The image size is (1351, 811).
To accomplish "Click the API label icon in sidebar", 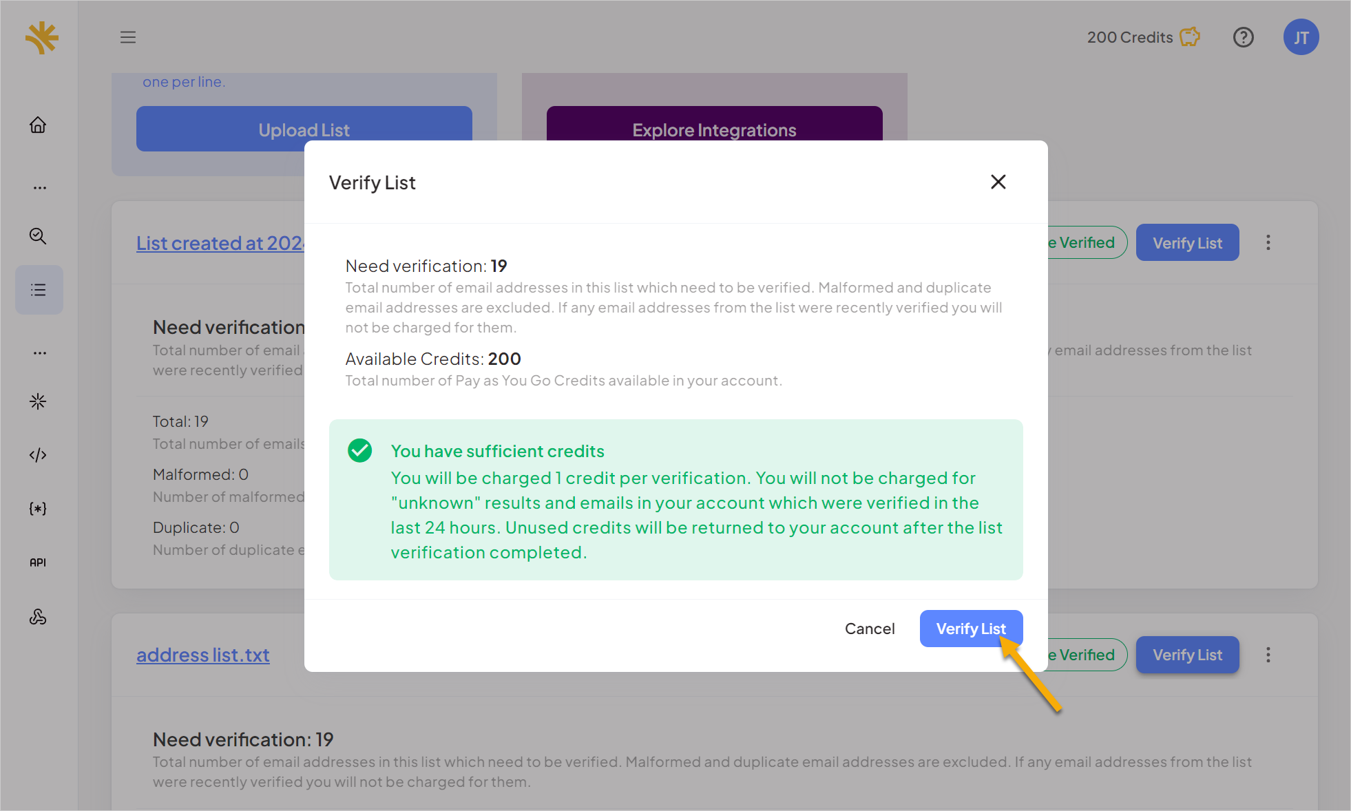I will pos(39,562).
